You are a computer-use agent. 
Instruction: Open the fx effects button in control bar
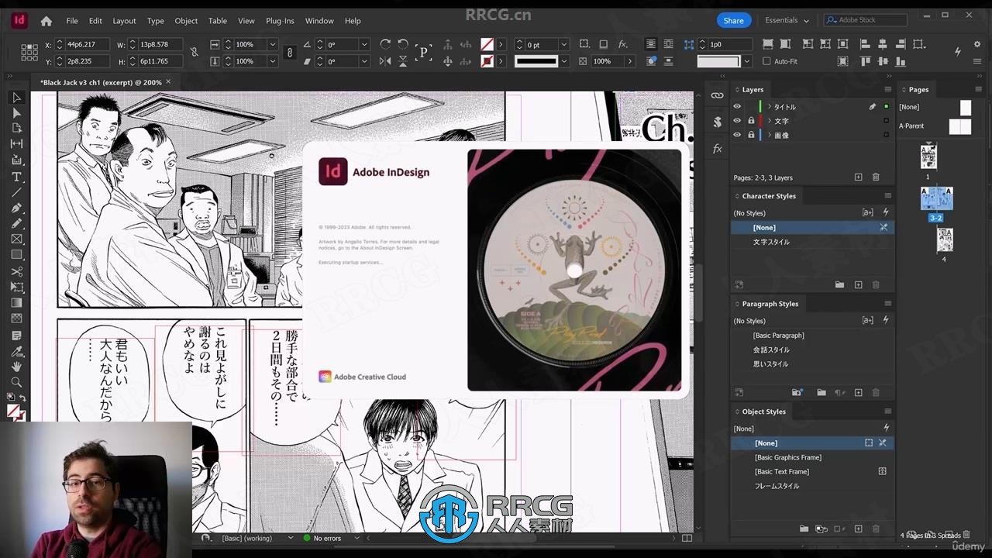tap(622, 44)
